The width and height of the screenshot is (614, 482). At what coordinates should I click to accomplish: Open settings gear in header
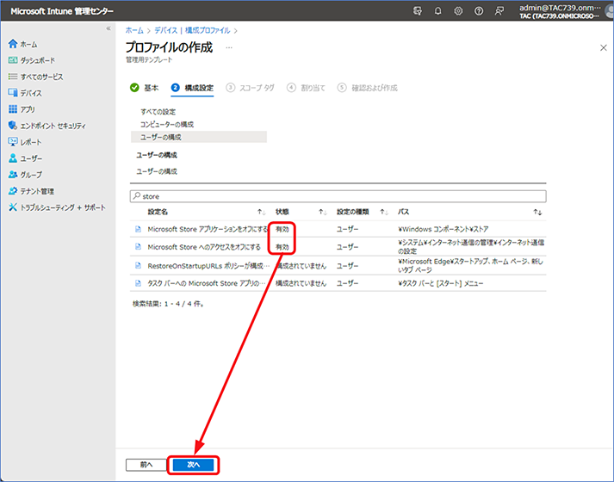click(458, 11)
